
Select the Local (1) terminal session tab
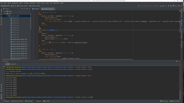click(14, 64)
